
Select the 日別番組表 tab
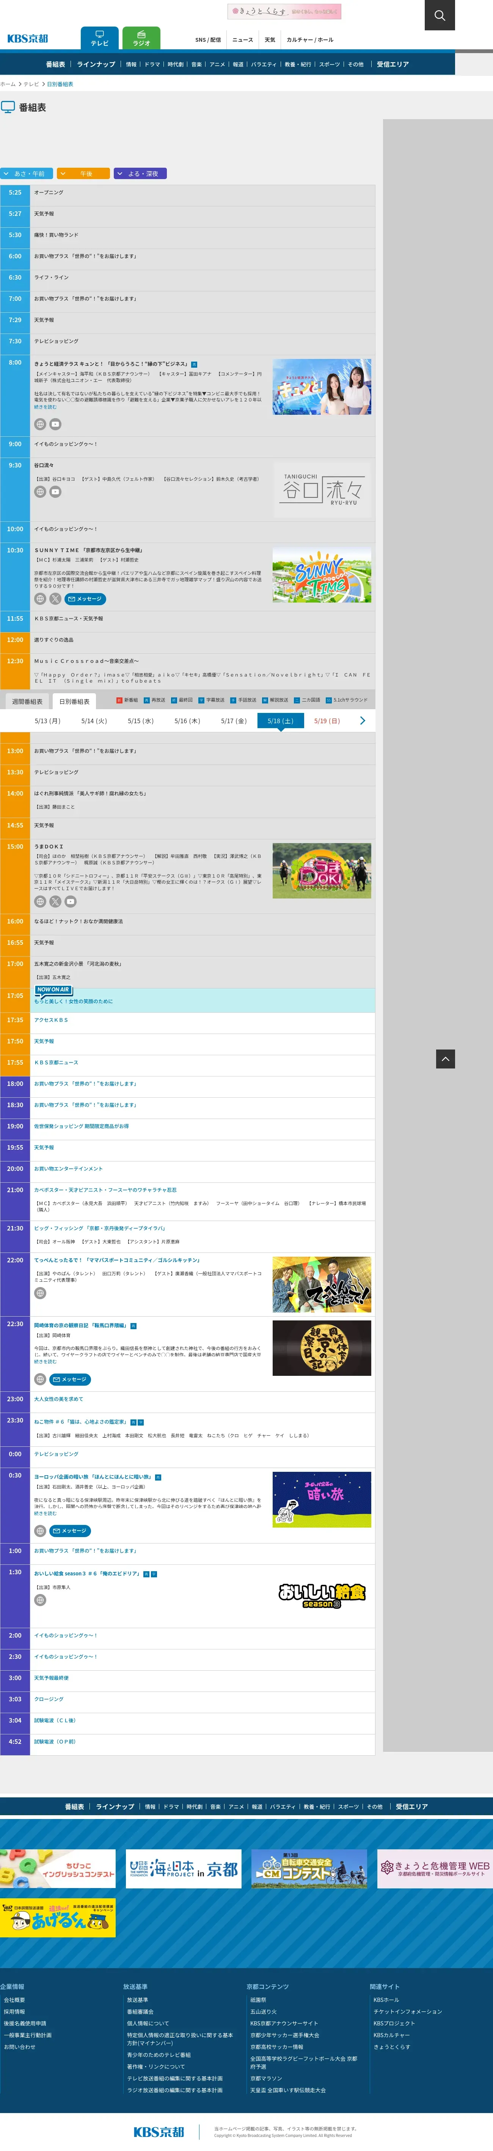[x=74, y=702]
